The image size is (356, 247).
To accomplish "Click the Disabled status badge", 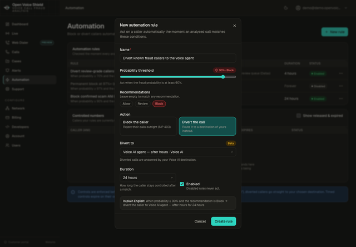I will [318, 86].
